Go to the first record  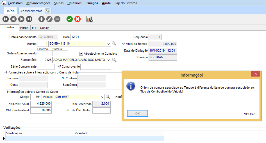(x=6, y=19)
